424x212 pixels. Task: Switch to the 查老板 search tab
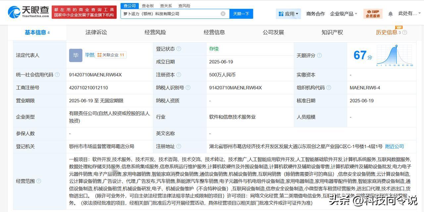pos(148,6)
